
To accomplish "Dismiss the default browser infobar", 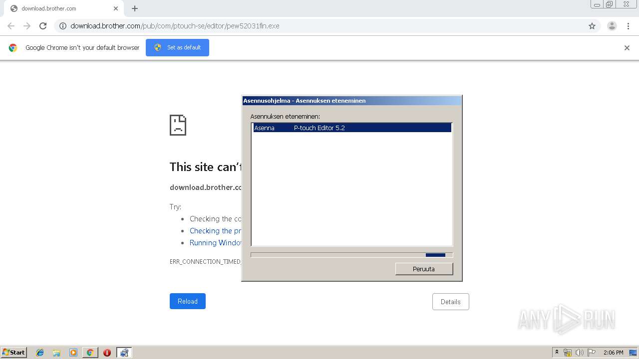I will coord(627,48).
